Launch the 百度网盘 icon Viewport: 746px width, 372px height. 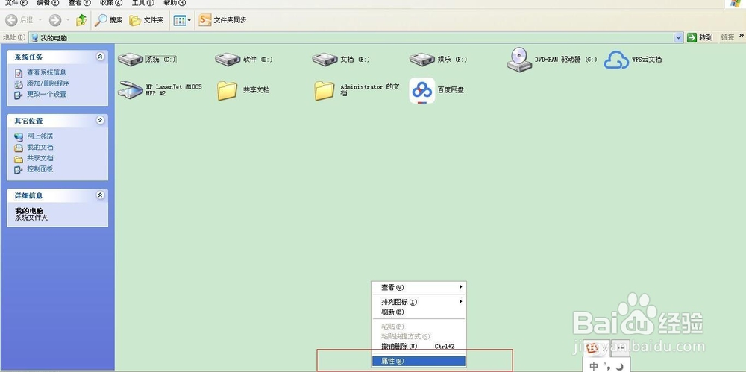(x=422, y=90)
